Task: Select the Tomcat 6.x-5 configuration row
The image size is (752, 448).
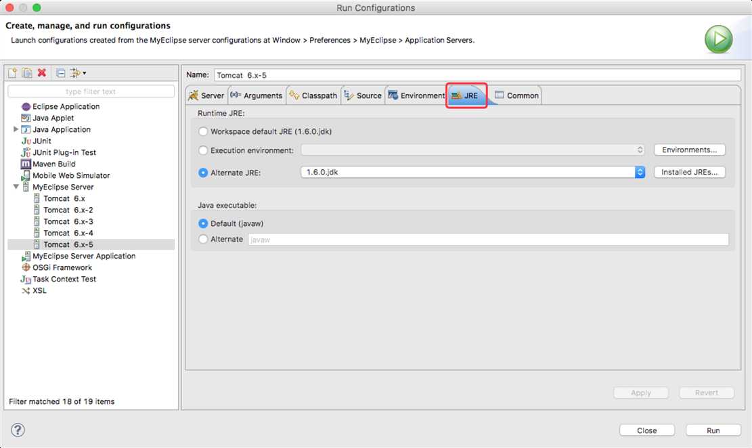Action: (91, 244)
